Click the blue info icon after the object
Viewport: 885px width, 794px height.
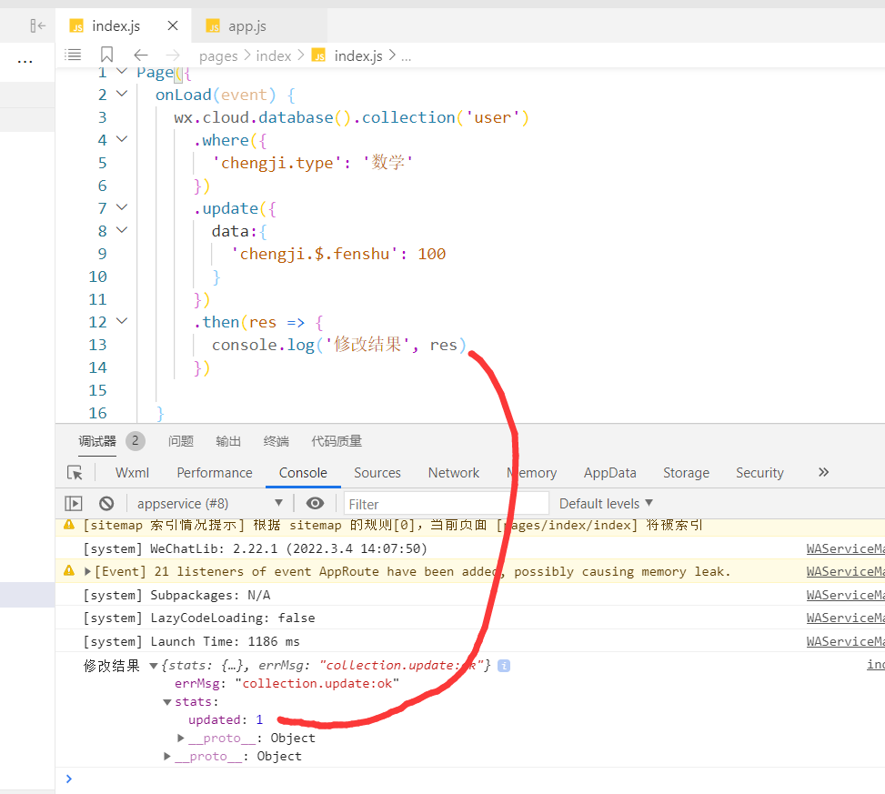click(504, 666)
